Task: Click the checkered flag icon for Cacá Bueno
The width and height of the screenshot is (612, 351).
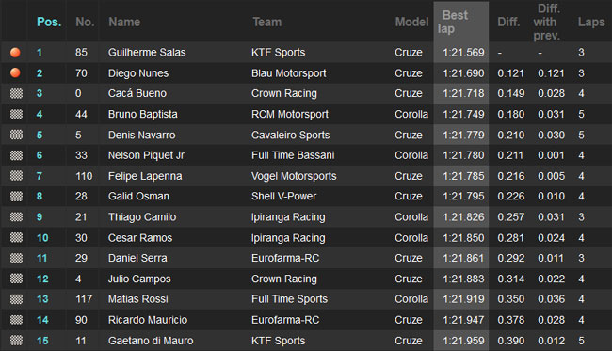Action: tap(16, 93)
